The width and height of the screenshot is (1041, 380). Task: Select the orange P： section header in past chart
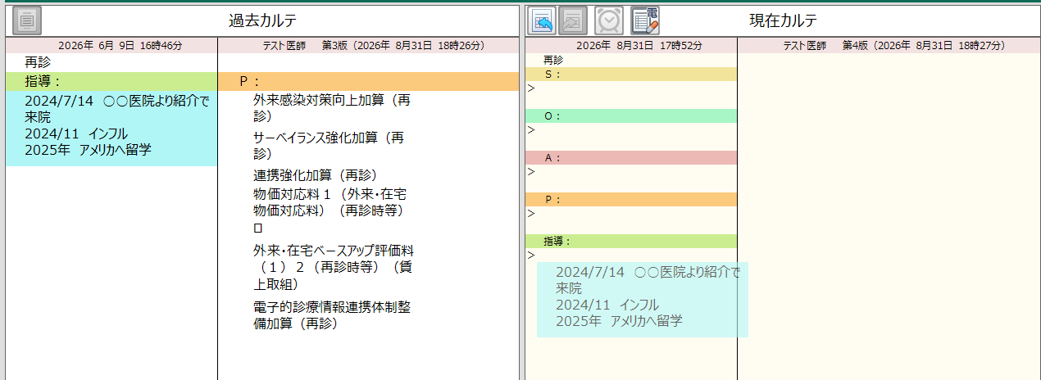[x=369, y=81]
